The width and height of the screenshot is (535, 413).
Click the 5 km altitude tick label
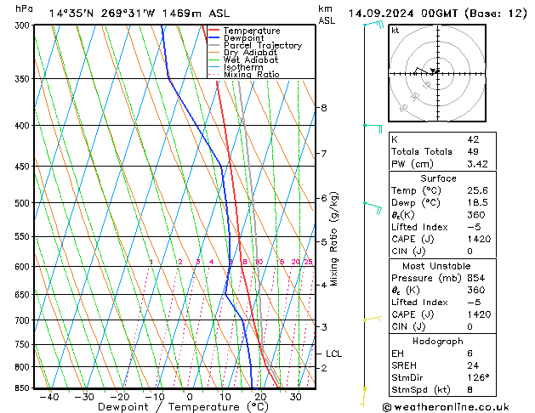(x=324, y=242)
